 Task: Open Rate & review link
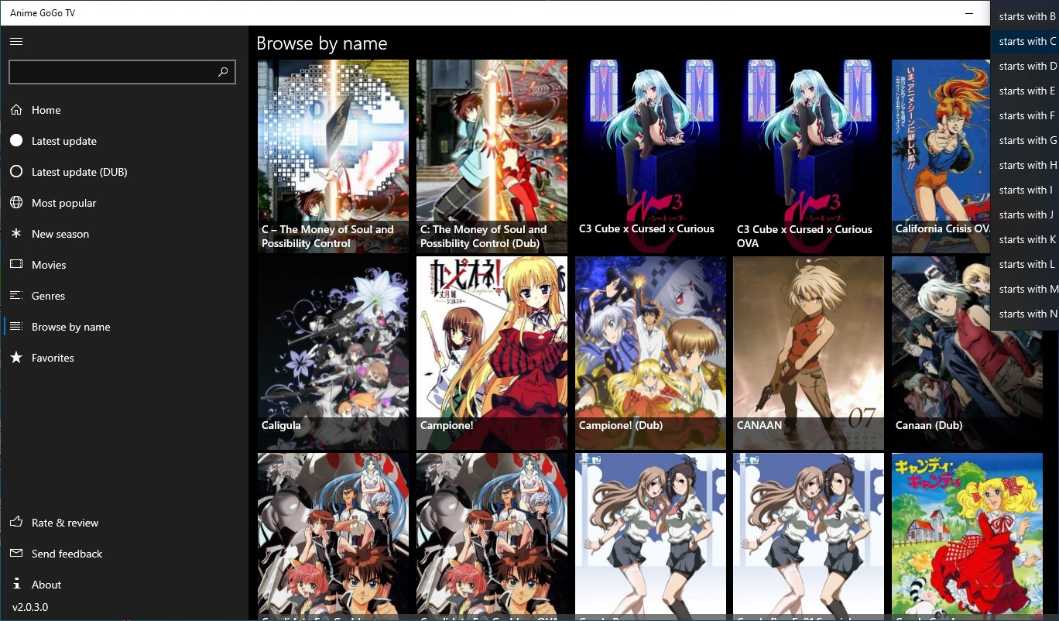click(65, 523)
